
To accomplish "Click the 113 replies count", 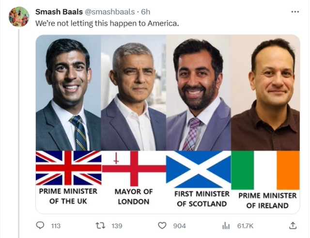I will pyautogui.click(x=56, y=225).
